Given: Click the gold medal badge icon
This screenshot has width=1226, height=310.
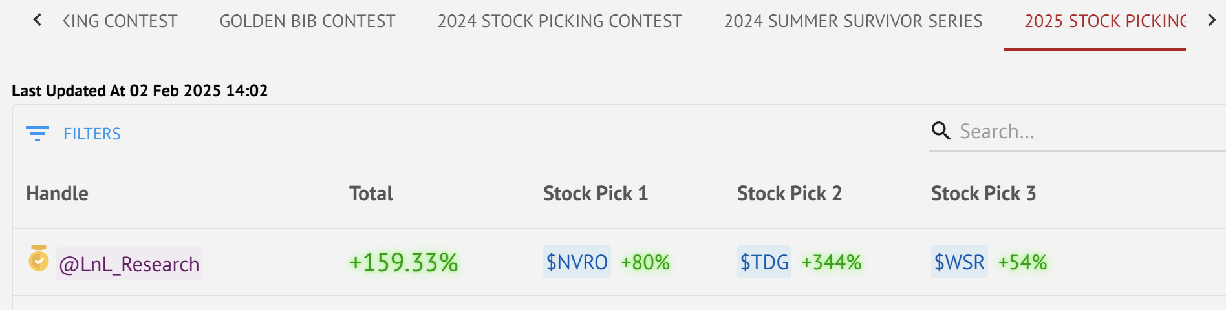Looking at the screenshot, I should 39,259.
